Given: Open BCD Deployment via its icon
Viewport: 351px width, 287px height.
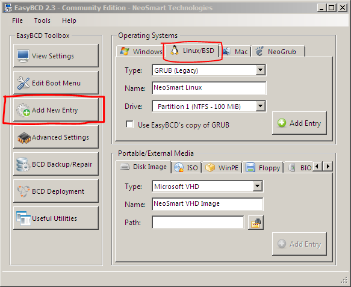Looking at the screenshot, I should [23, 191].
